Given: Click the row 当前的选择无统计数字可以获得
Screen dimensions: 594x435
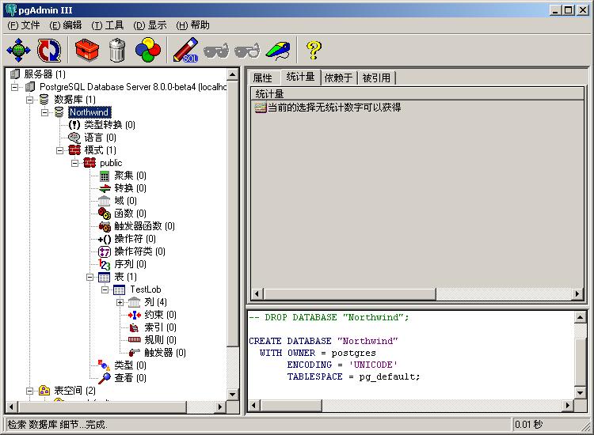Looking at the screenshot, I should (x=328, y=108).
